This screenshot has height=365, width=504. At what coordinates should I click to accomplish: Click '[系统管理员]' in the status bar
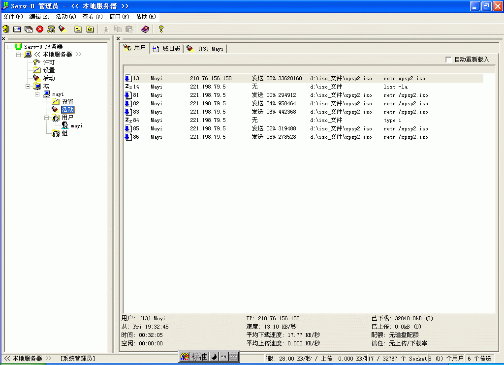(77, 359)
